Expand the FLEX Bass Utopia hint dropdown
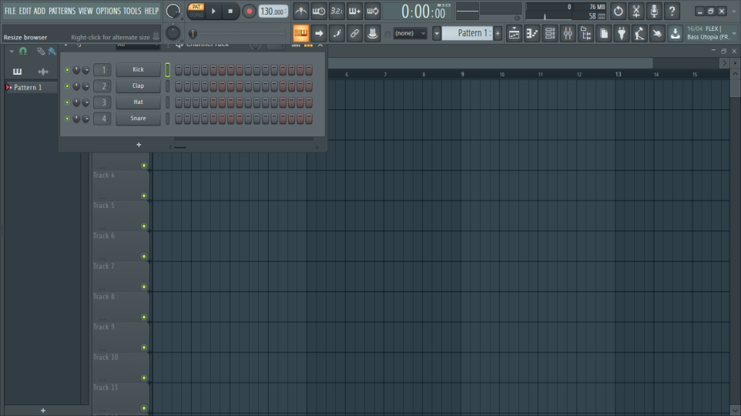 pyautogui.click(x=734, y=34)
